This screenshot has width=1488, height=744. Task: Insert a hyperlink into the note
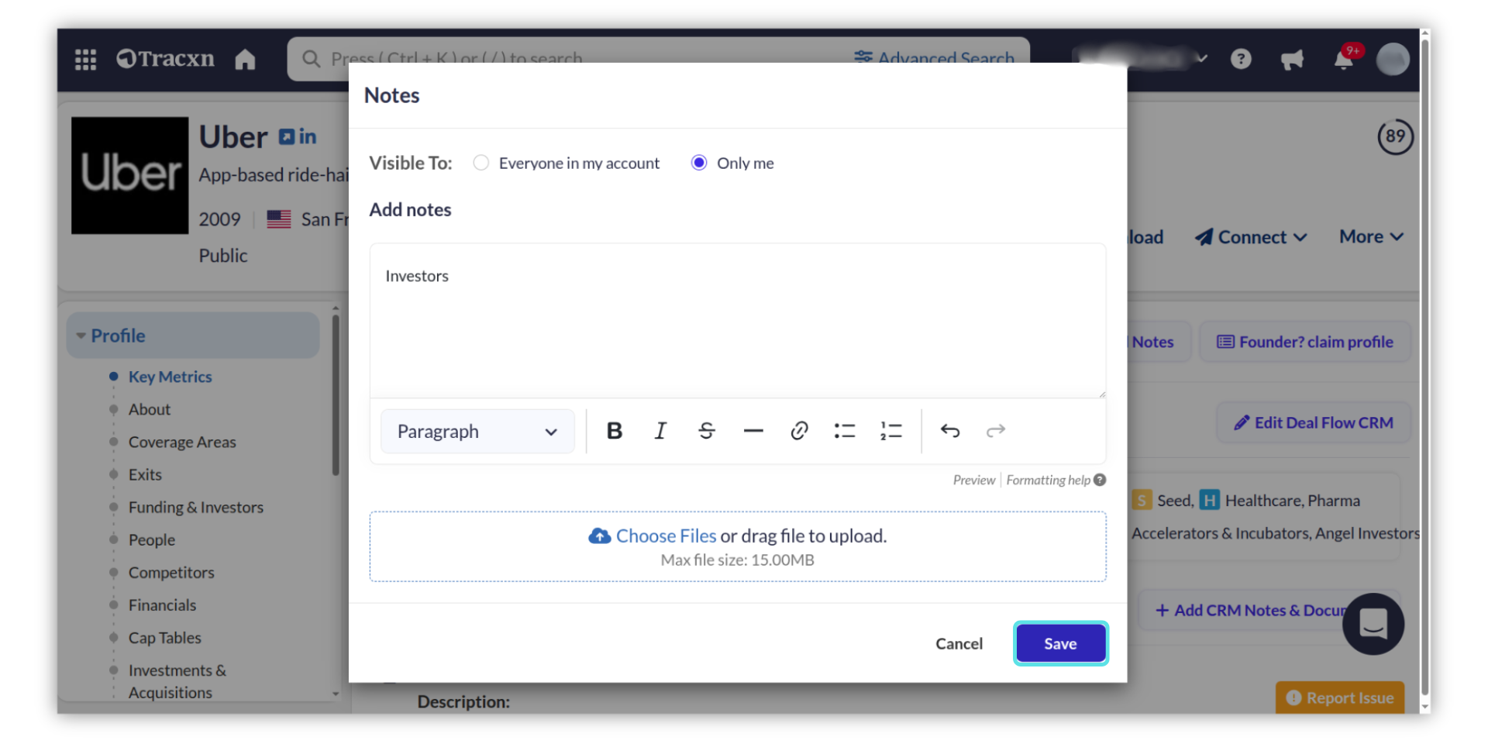tap(799, 431)
